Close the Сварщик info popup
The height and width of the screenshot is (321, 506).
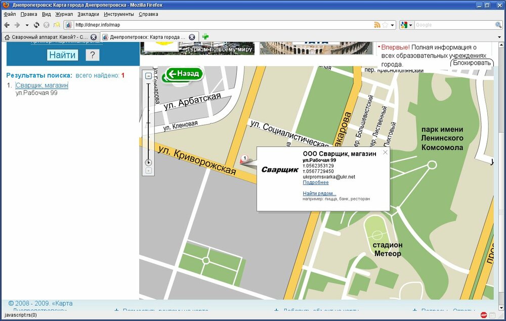(x=385, y=152)
